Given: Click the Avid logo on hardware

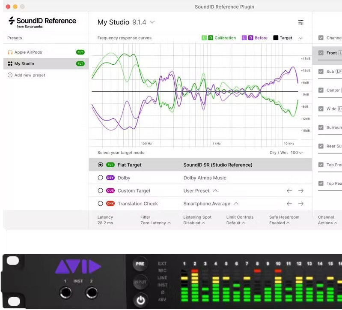Looking at the screenshot, I should (78, 267).
